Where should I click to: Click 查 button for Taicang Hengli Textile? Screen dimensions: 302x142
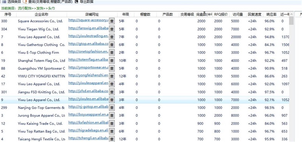pyautogui.click(x=112, y=139)
